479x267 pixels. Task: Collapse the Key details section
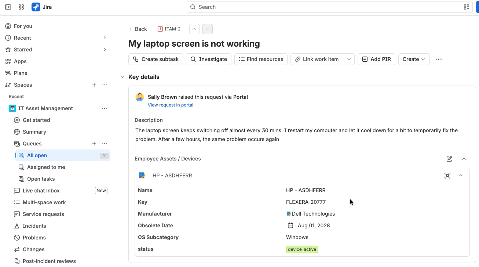click(123, 77)
